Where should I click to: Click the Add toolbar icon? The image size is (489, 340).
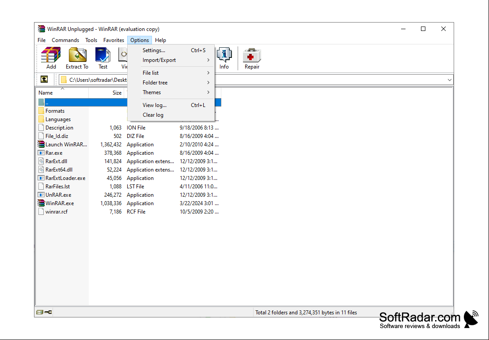(51, 55)
